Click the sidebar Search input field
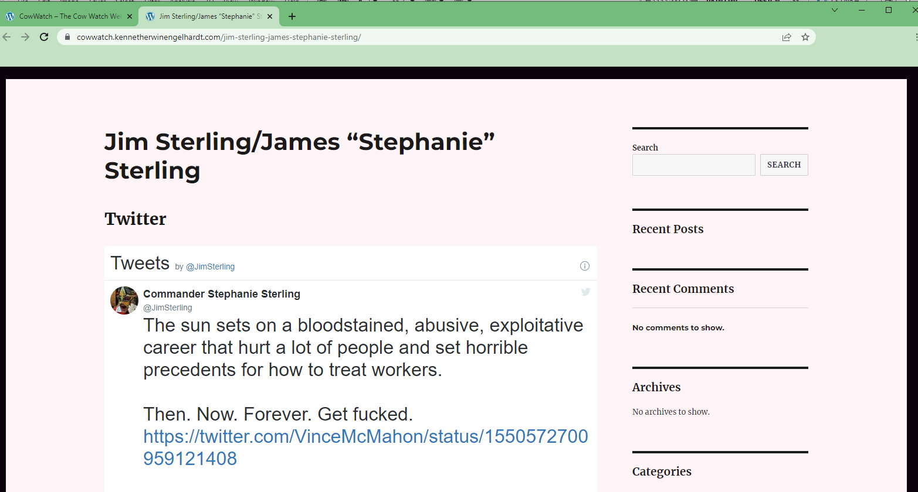918x492 pixels. click(x=694, y=165)
